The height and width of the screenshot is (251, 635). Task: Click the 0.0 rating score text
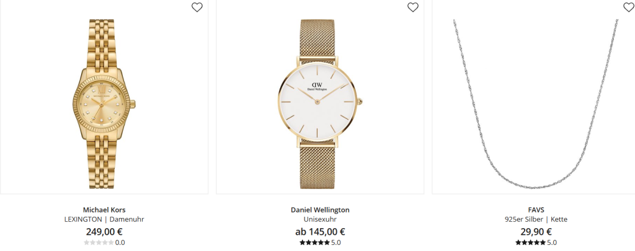(120, 243)
